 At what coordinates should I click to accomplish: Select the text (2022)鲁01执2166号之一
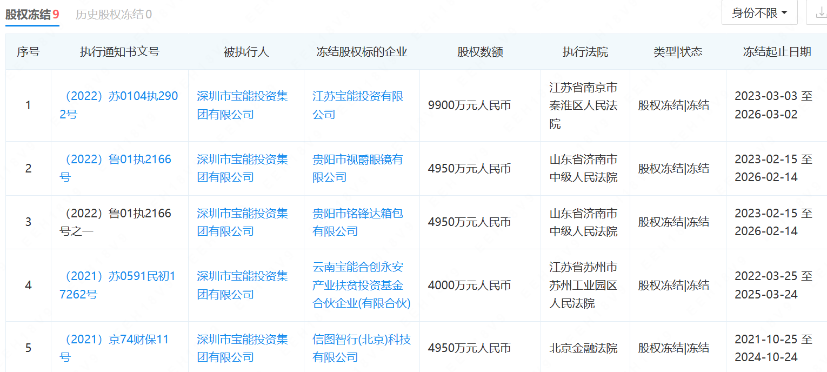tap(115, 222)
